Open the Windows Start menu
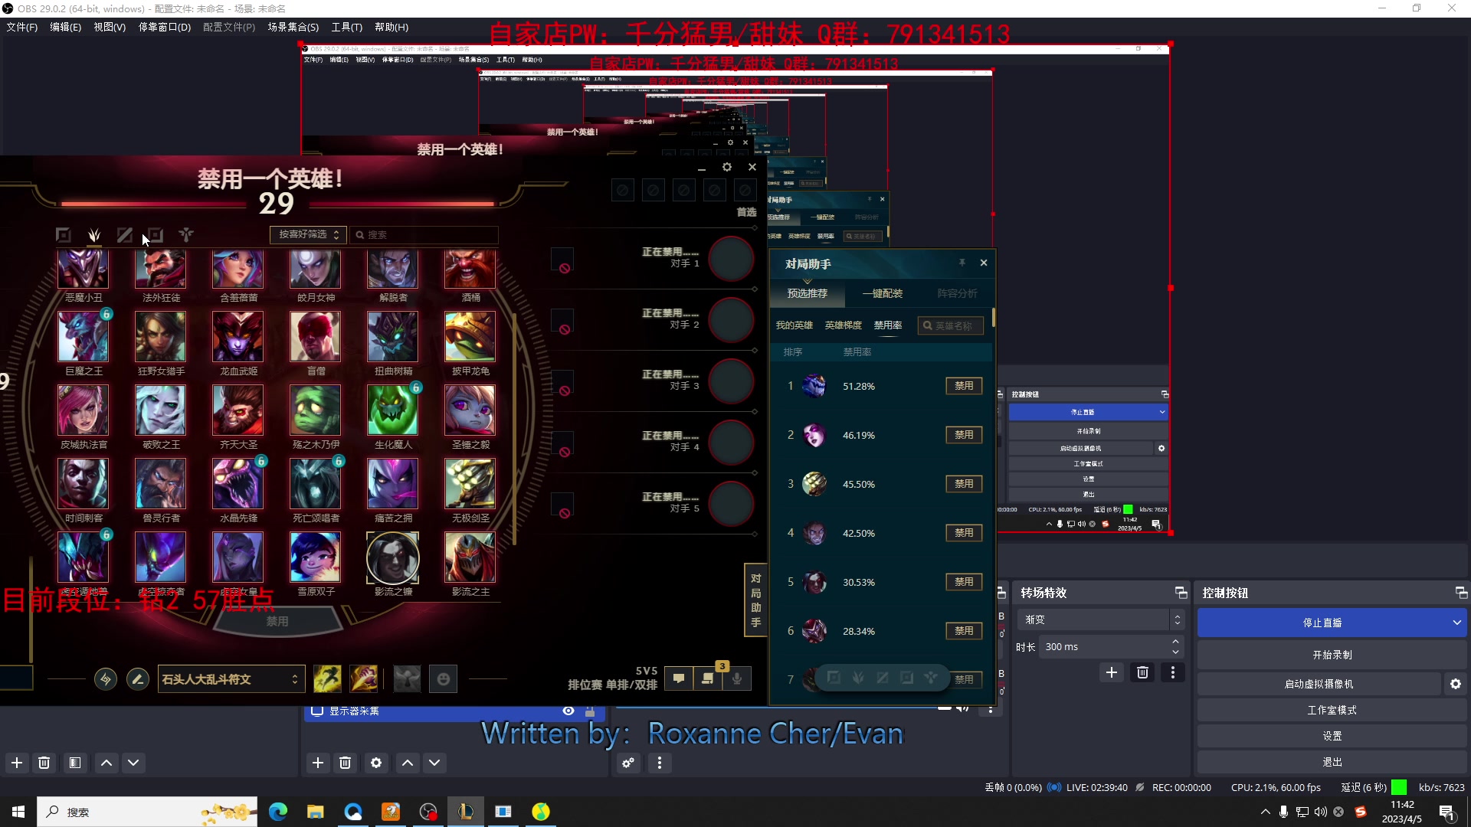The height and width of the screenshot is (827, 1471). pos(18,812)
